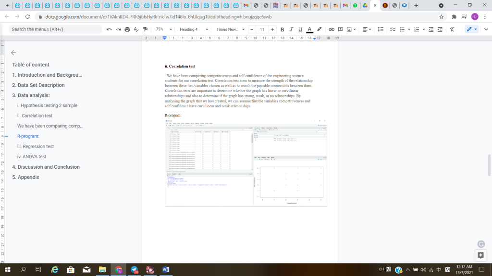
Task: Insert a link with chain icon
Action: pos(332,29)
